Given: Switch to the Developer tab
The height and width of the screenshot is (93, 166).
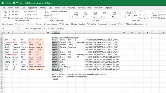Looking at the screenshot, I should tap(81, 8).
